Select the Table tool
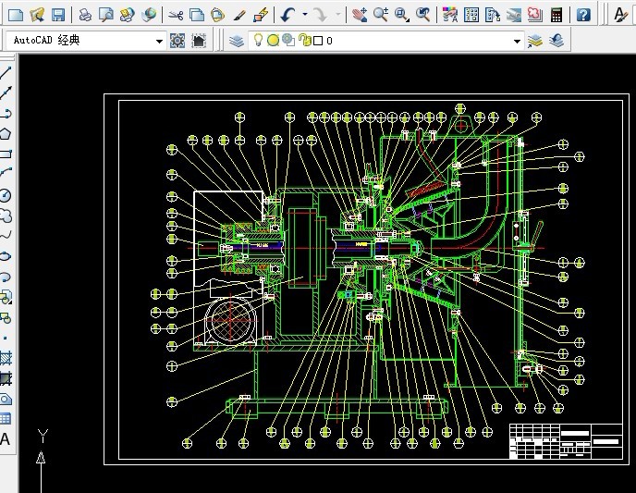Screen dimensions: 636x493 6,419
